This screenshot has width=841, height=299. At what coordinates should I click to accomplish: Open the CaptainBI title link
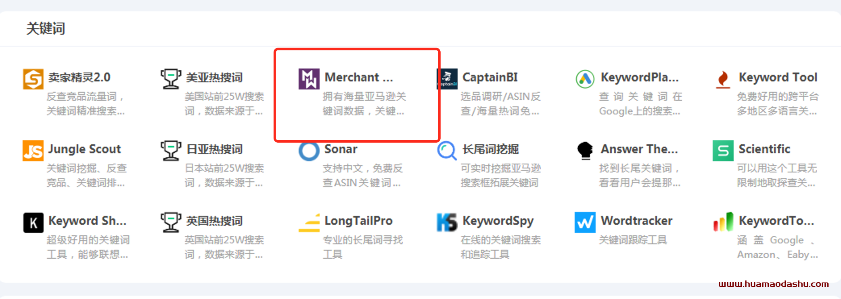point(490,77)
